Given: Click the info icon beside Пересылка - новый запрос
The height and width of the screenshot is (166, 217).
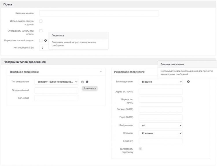Looking at the screenshot, I should tap(45, 40).
